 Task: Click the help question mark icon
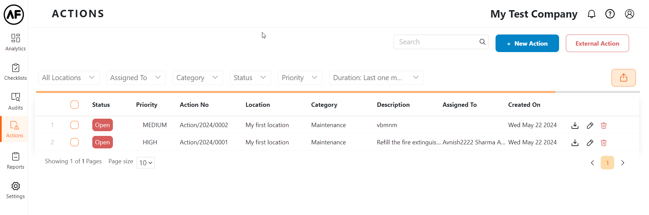click(610, 14)
